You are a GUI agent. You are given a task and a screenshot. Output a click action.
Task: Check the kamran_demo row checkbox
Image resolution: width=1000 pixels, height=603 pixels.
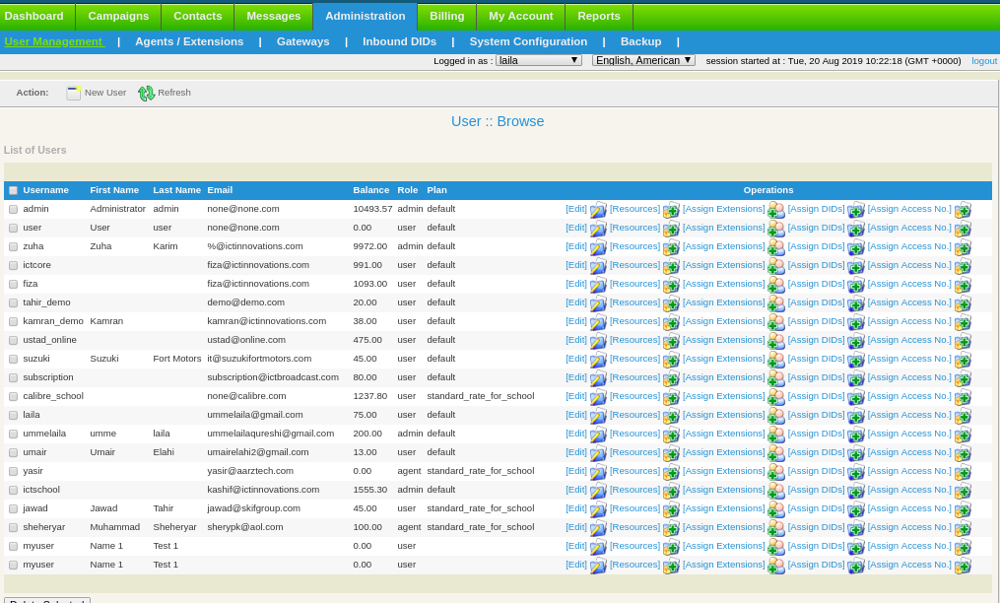point(14,321)
